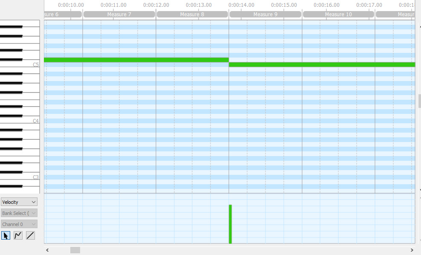Click the Measure 8 marker
Viewport: 421px width, 255px height.
pos(192,14)
